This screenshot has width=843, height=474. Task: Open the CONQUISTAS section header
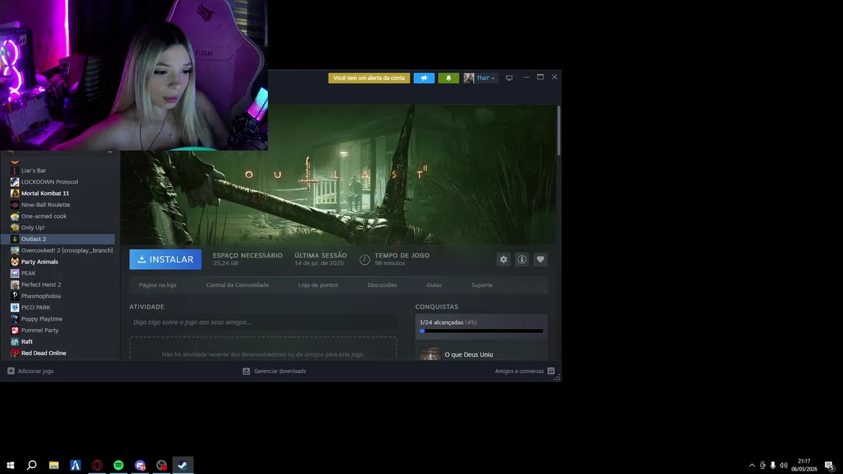click(x=437, y=307)
